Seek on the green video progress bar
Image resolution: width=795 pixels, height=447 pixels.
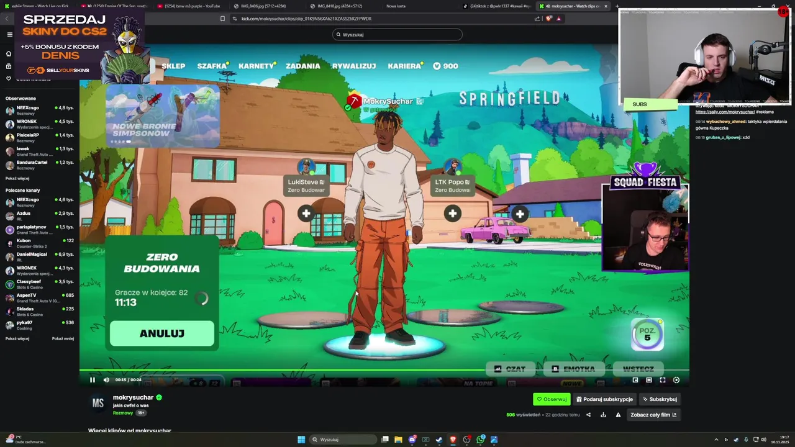click(x=384, y=371)
